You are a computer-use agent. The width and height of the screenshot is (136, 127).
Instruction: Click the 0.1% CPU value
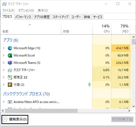click(x=106, y=77)
